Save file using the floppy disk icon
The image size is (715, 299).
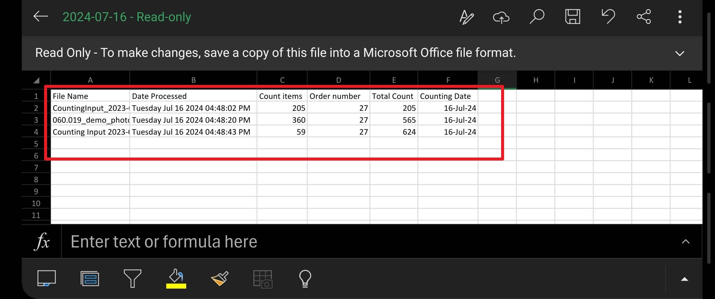click(572, 17)
